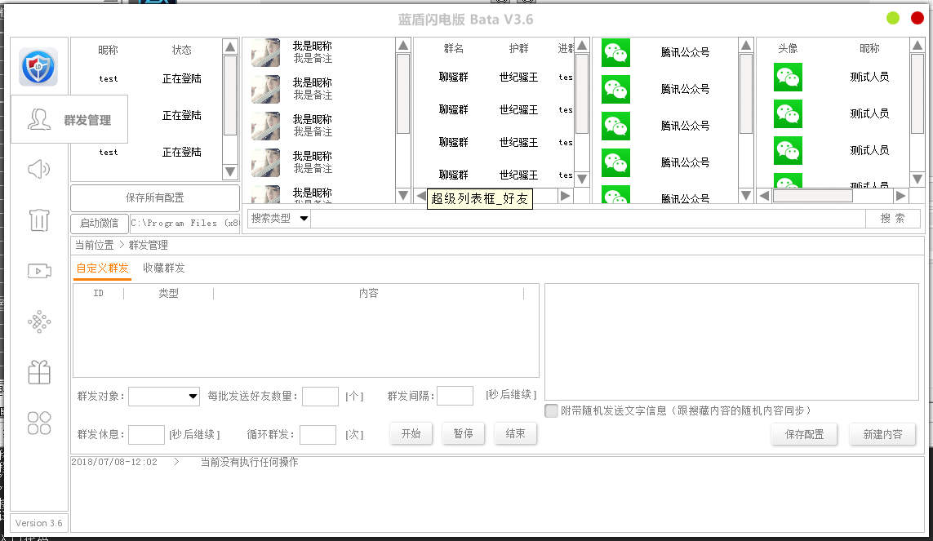Click the 开始 button

pos(411,434)
